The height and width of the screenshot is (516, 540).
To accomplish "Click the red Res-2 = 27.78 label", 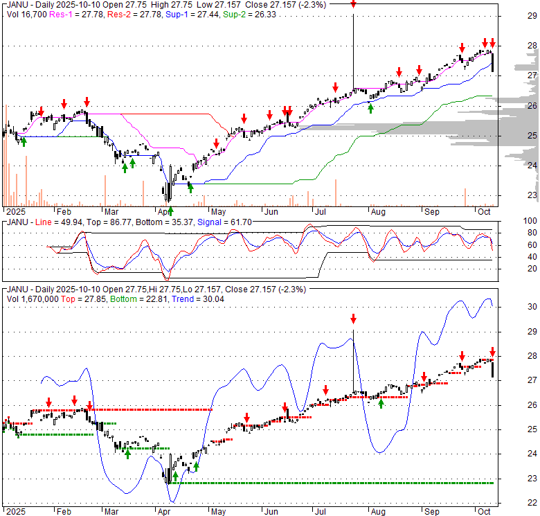I will (x=135, y=15).
